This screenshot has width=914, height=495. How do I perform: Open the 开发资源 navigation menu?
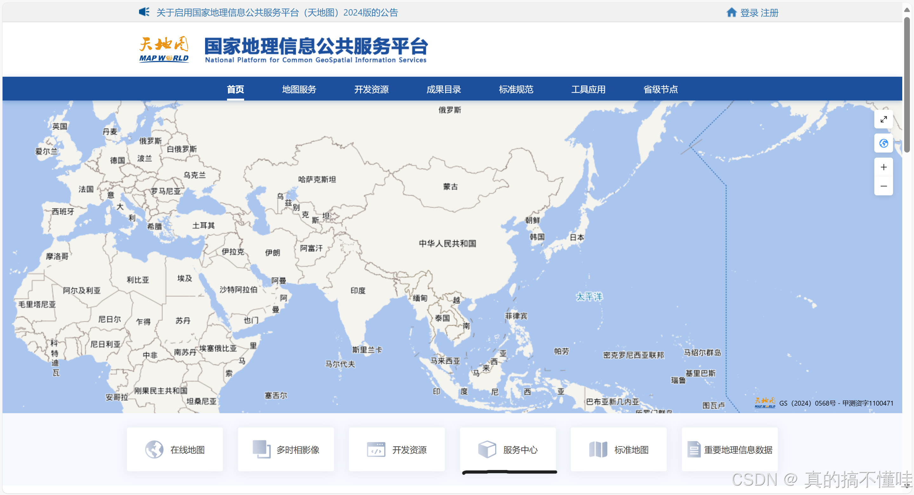(x=371, y=89)
